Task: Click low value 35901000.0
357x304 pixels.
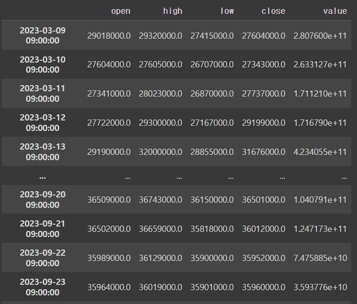Action: [212, 287]
